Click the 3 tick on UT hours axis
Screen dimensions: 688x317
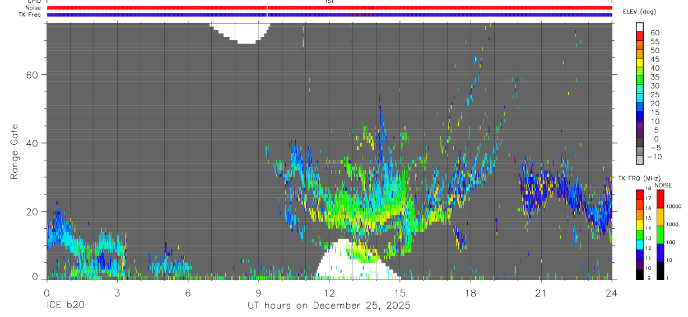pos(117,292)
